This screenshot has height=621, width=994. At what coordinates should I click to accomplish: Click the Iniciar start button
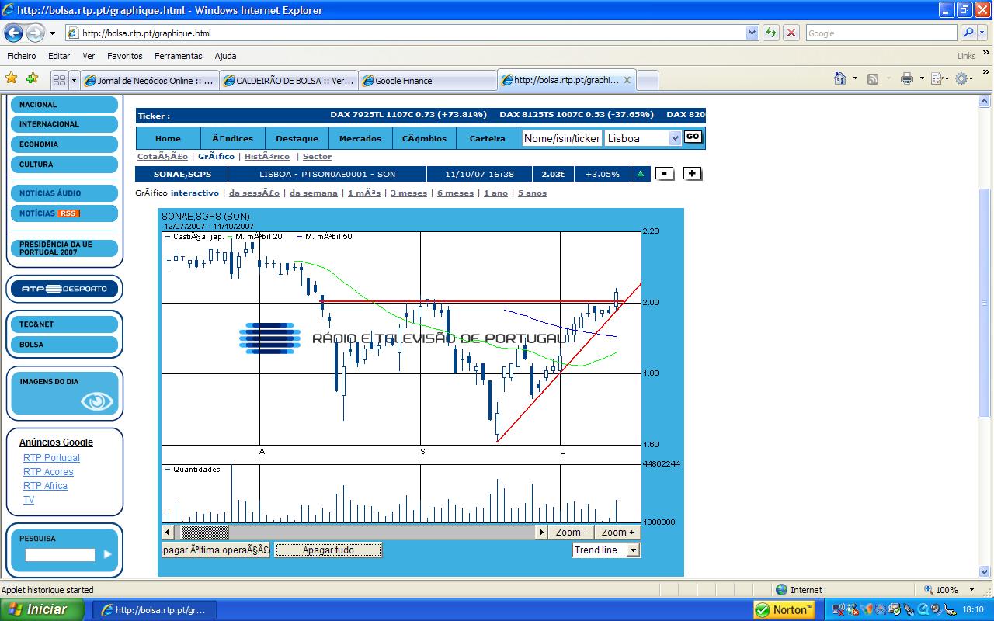click(x=43, y=609)
